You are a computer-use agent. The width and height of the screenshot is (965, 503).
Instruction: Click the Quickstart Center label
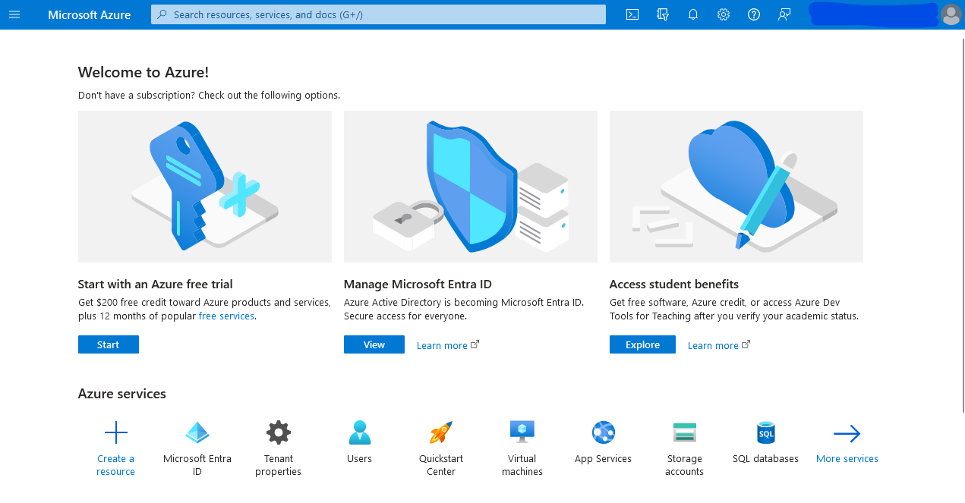click(x=441, y=465)
